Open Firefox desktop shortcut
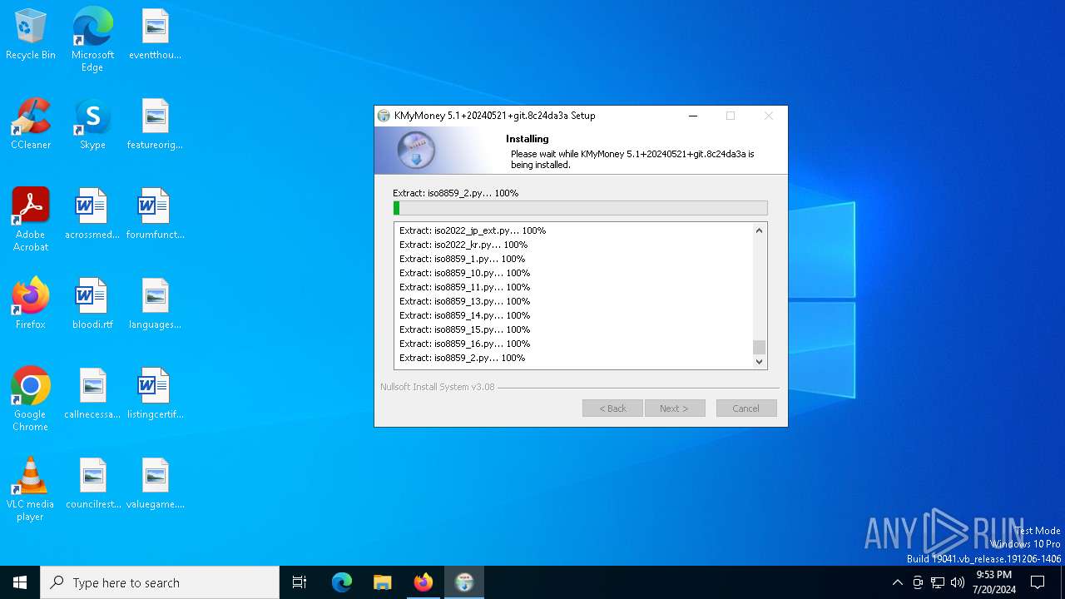Screen dimensions: 1065x599 [x=31, y=304]
